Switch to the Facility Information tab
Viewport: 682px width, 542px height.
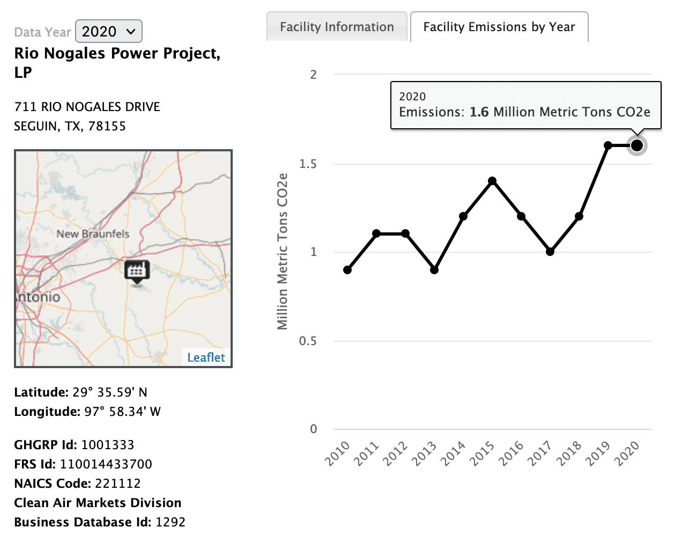(337, 27)
